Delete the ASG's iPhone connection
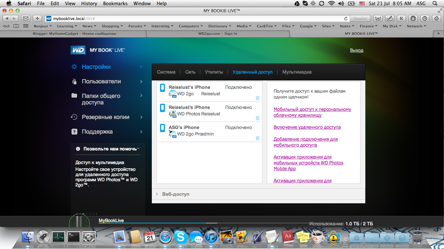Screen dimensions: 444x249 pyautogui.click(x=257, y=138)
